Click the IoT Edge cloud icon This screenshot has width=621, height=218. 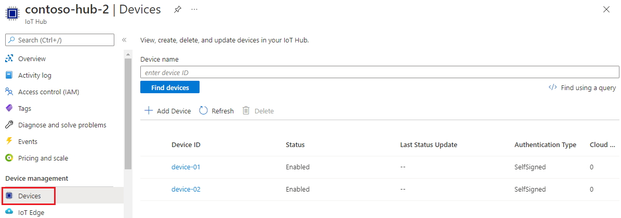[9, 212]
